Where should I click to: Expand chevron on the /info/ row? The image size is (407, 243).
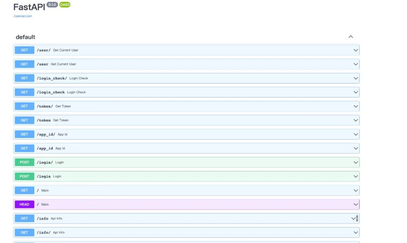356,232
